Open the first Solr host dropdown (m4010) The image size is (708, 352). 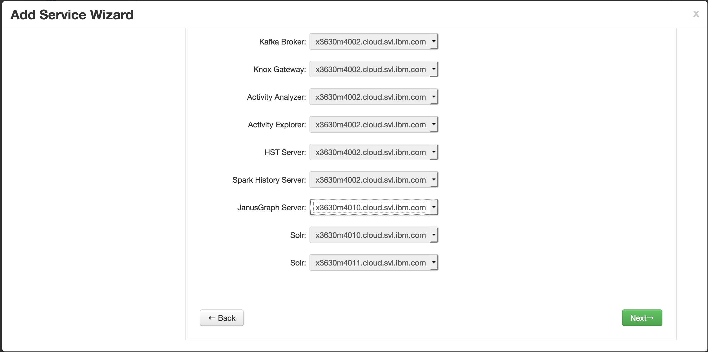point(374,235)
